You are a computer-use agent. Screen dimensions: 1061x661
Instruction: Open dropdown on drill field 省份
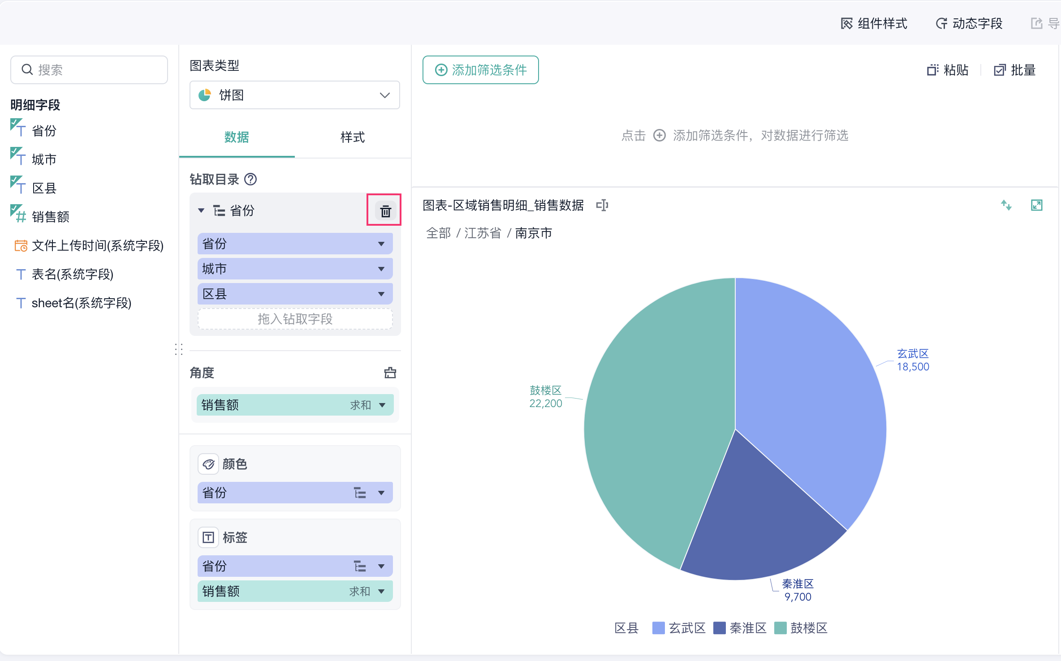[381, 244]
